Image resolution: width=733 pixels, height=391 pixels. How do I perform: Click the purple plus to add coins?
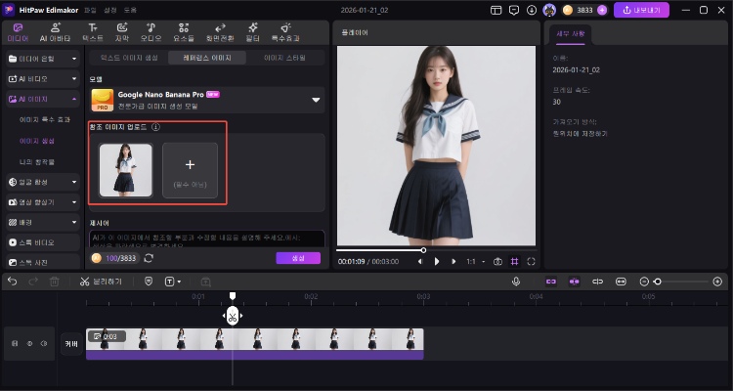pyautogui.click(x=602, y=10)
